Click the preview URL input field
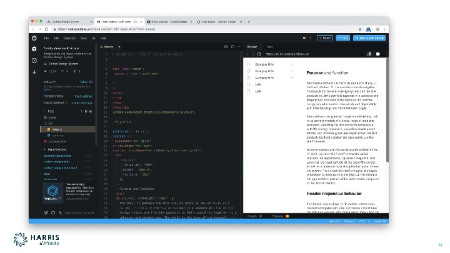Image resolution: width=450 pixels, height=253 pixels. click(x=315, y=54)
